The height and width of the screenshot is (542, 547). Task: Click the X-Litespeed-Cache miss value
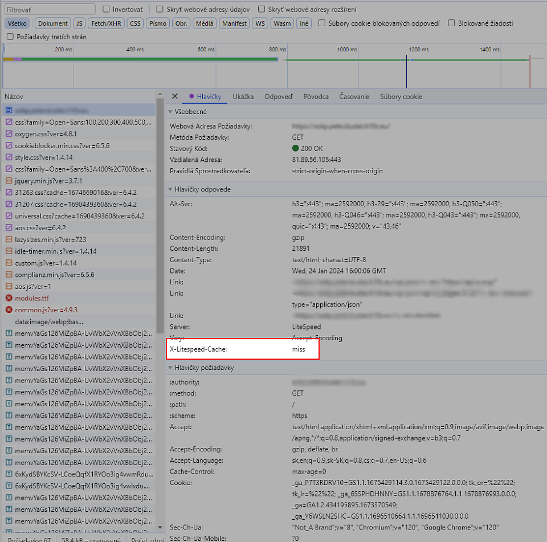[x=299, y=349]
